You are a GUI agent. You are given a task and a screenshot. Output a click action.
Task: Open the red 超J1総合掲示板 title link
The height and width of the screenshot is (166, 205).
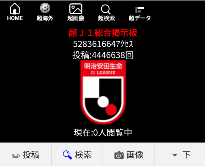point(103,33)
